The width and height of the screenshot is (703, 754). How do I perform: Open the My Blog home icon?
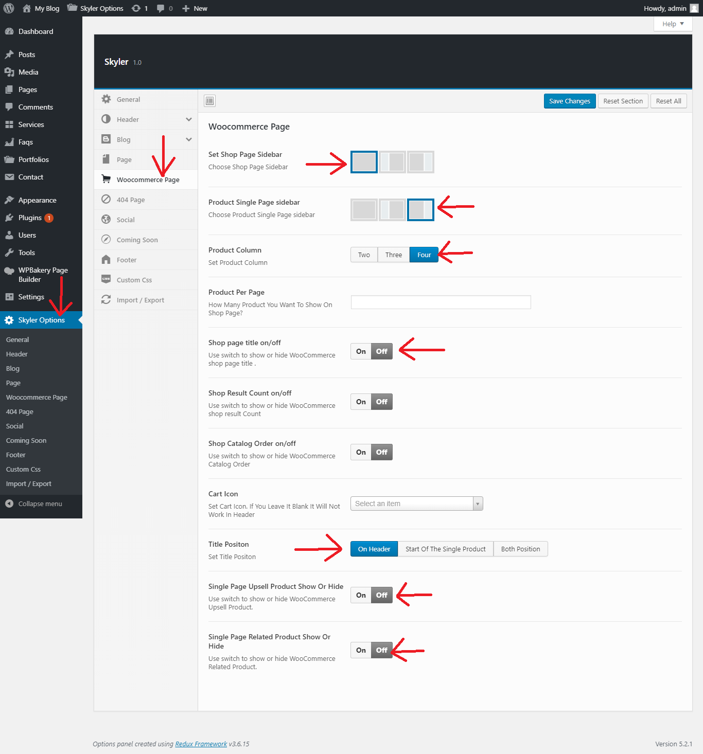[27, 8]
